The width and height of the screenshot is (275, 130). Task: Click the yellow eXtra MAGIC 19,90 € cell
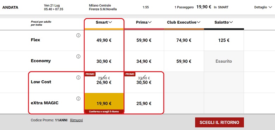[x=104, y=101]
